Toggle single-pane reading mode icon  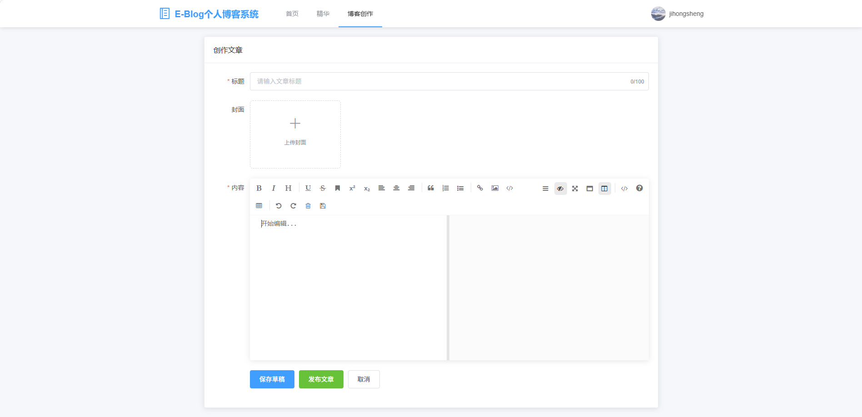(590, 188)
